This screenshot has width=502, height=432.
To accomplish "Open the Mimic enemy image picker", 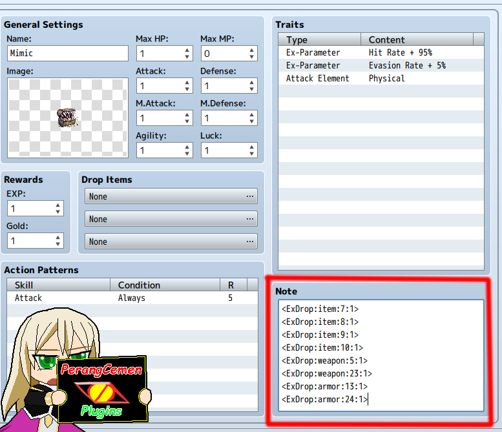I will [x=68, y=118].
